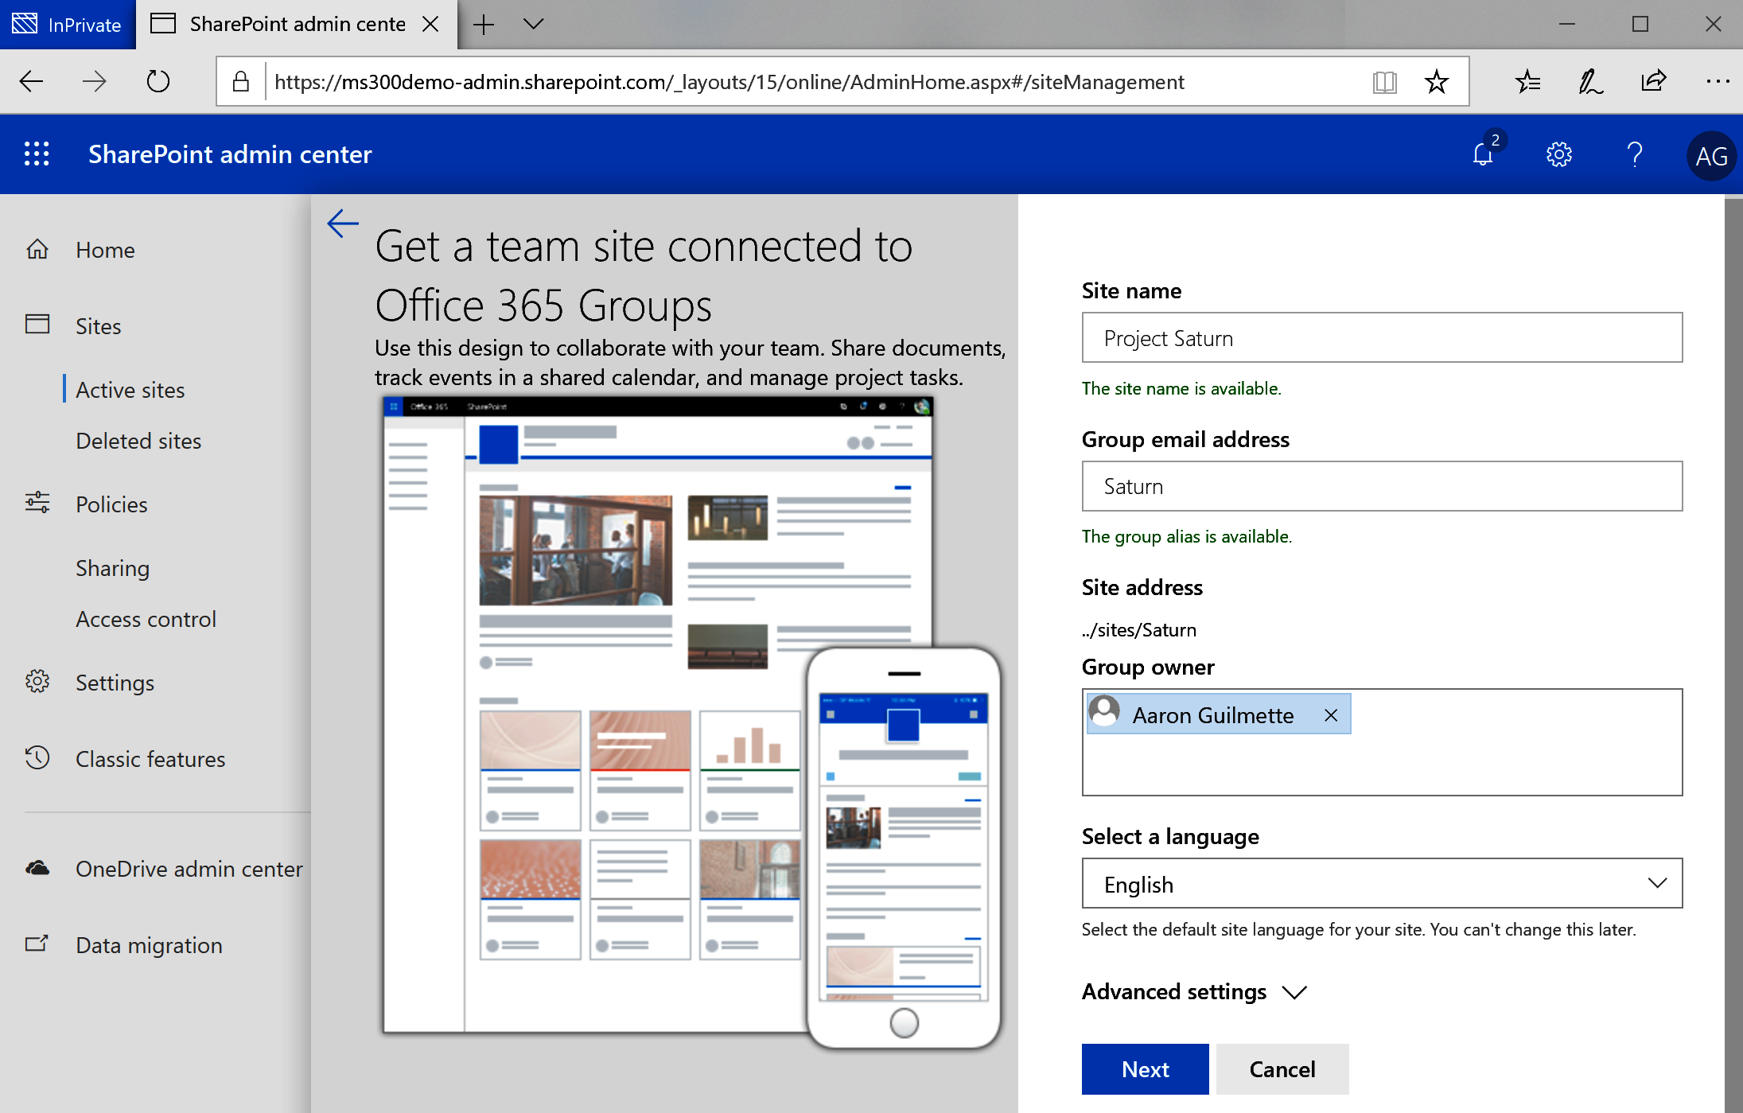Remove Aaron Guilmette from group owner
This screenshot has height=1113, width=1743.
[x=1331, y=715]
